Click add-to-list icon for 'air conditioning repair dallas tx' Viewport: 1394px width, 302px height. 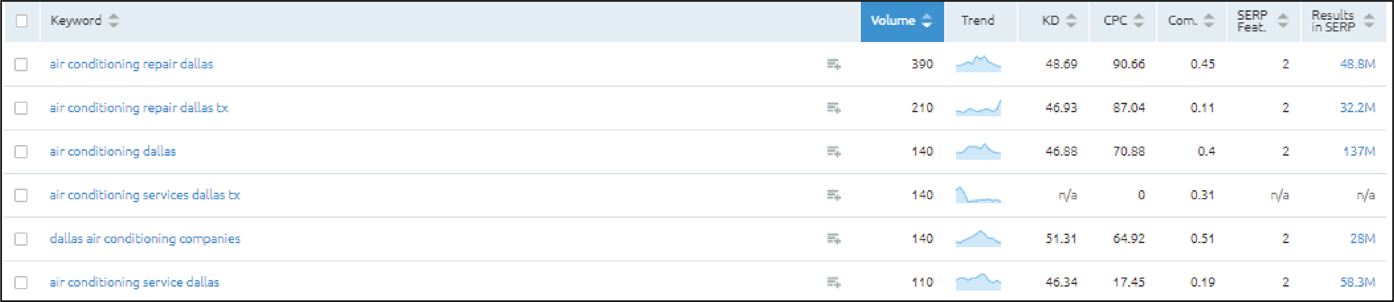click(833, 108)
